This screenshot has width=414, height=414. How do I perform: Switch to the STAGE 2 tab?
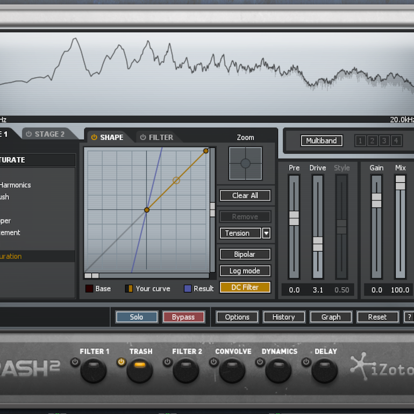pyautogui.click(x=45, y=134)
